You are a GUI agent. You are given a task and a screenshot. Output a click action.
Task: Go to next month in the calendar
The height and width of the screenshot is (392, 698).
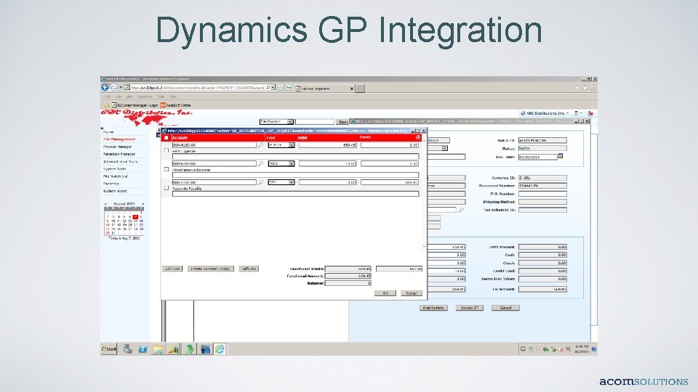click(x=143, y=204)
